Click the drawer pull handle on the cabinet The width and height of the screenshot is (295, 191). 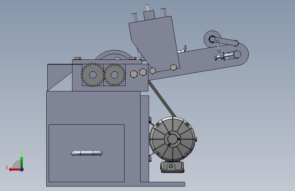pos(87,153)
